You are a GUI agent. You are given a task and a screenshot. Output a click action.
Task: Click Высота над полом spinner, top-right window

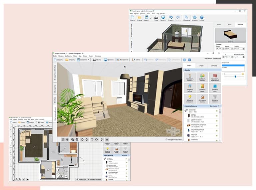243,57
